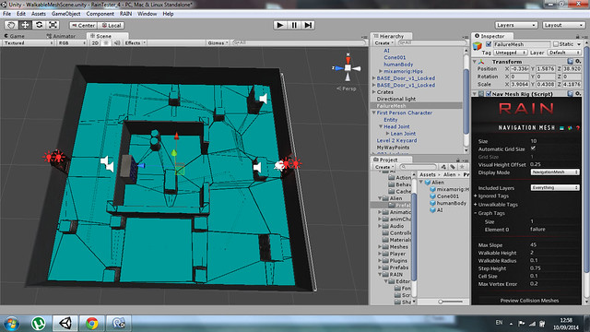
Task: Toggle Local coordinate mode button
Action: [x=112, y=25]
